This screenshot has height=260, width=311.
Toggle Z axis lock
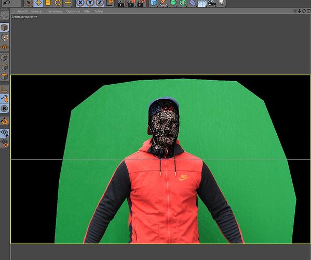(100, 3)
